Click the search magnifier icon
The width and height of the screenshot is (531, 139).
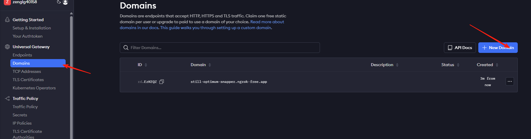click(x=126, y=48)
